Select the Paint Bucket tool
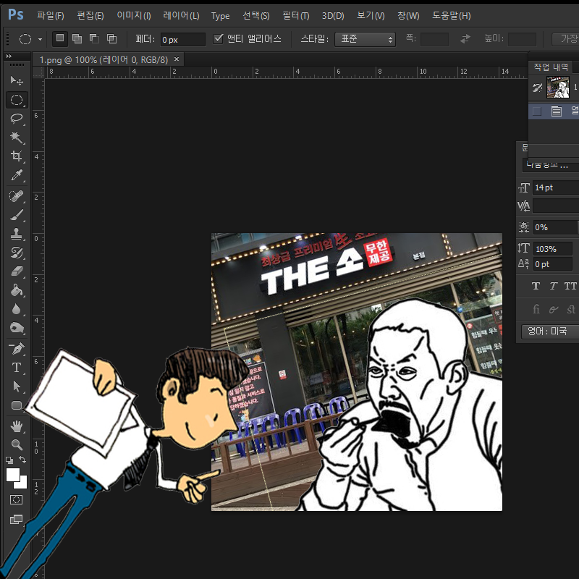579x579 pixels. click(x=16, y=290)
